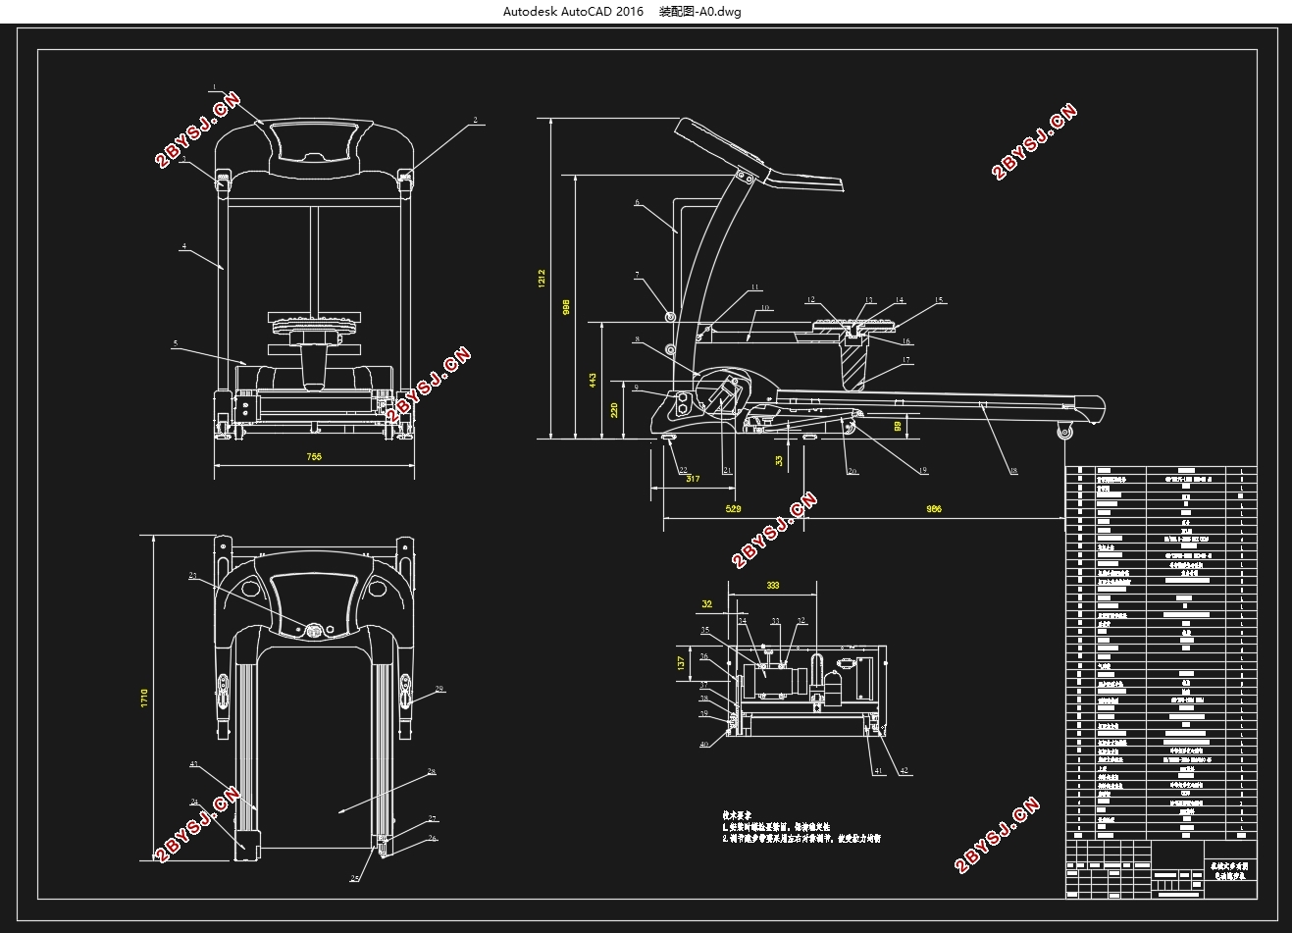
Task: Select part callout number 23
Action: coord(193,576)
